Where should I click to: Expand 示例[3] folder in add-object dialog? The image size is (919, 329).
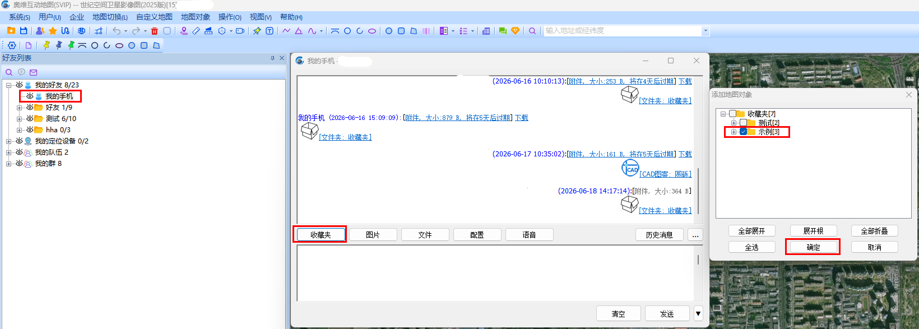coord(734,132)
